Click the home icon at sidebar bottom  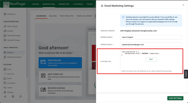[5, 96]
